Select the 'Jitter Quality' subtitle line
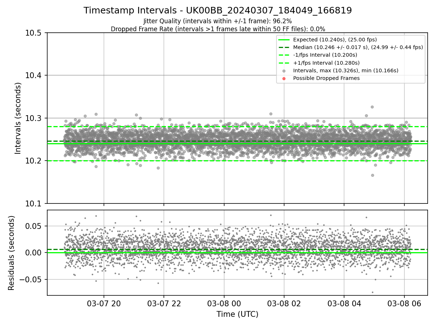 218,21
